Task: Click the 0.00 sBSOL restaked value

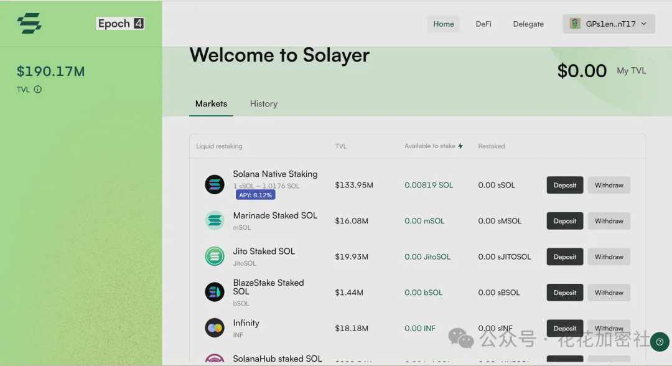Action: 499,293
